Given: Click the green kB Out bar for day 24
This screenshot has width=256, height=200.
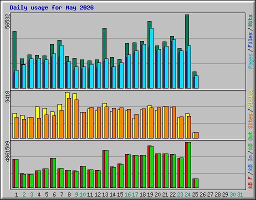Looking at the screenshot, I should point(189,165).
